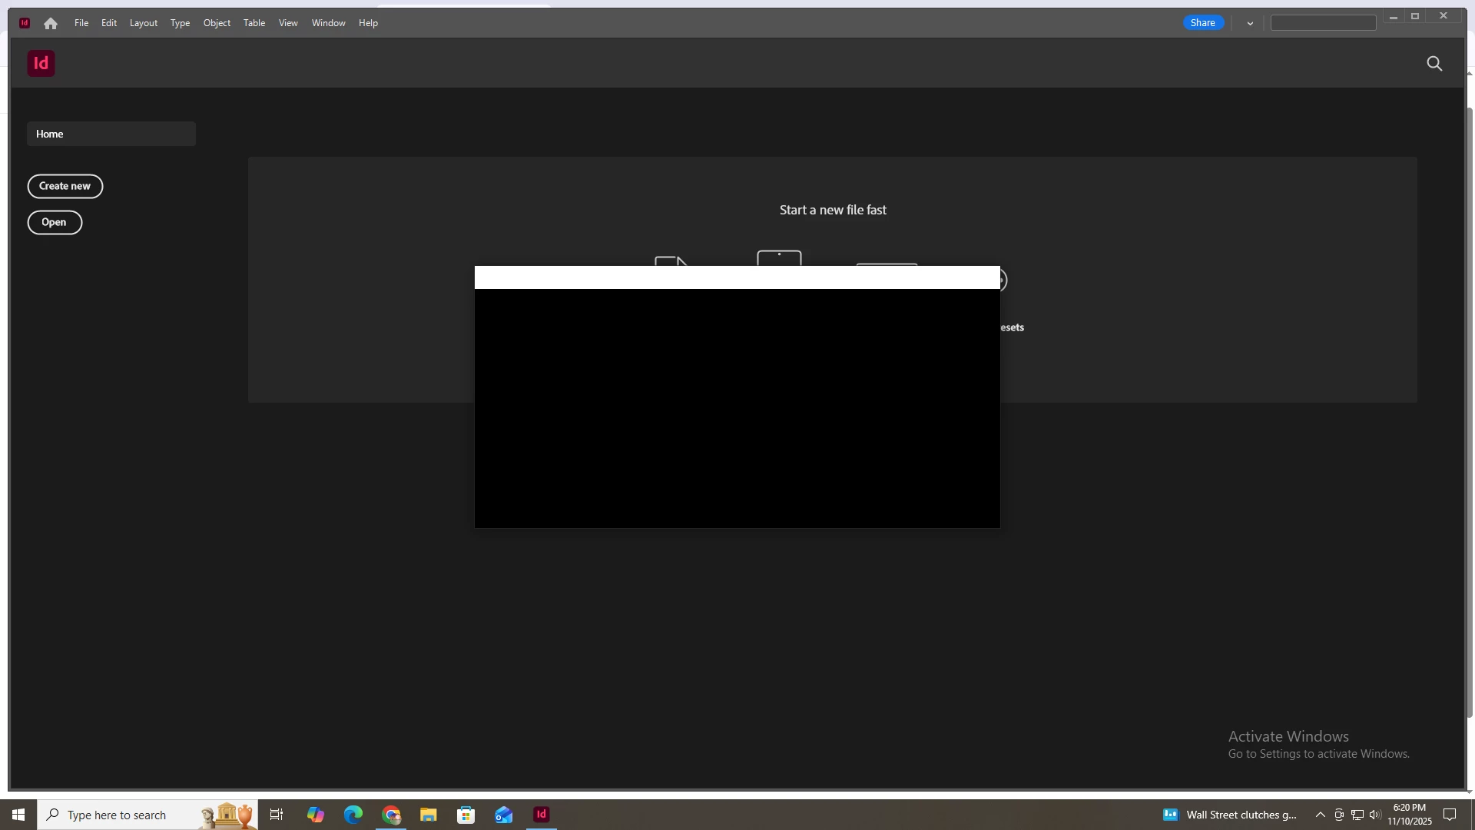The image size is (1475, 830).
Task: Open Microsoft Store from the taskbar
Action: [466, 815]
